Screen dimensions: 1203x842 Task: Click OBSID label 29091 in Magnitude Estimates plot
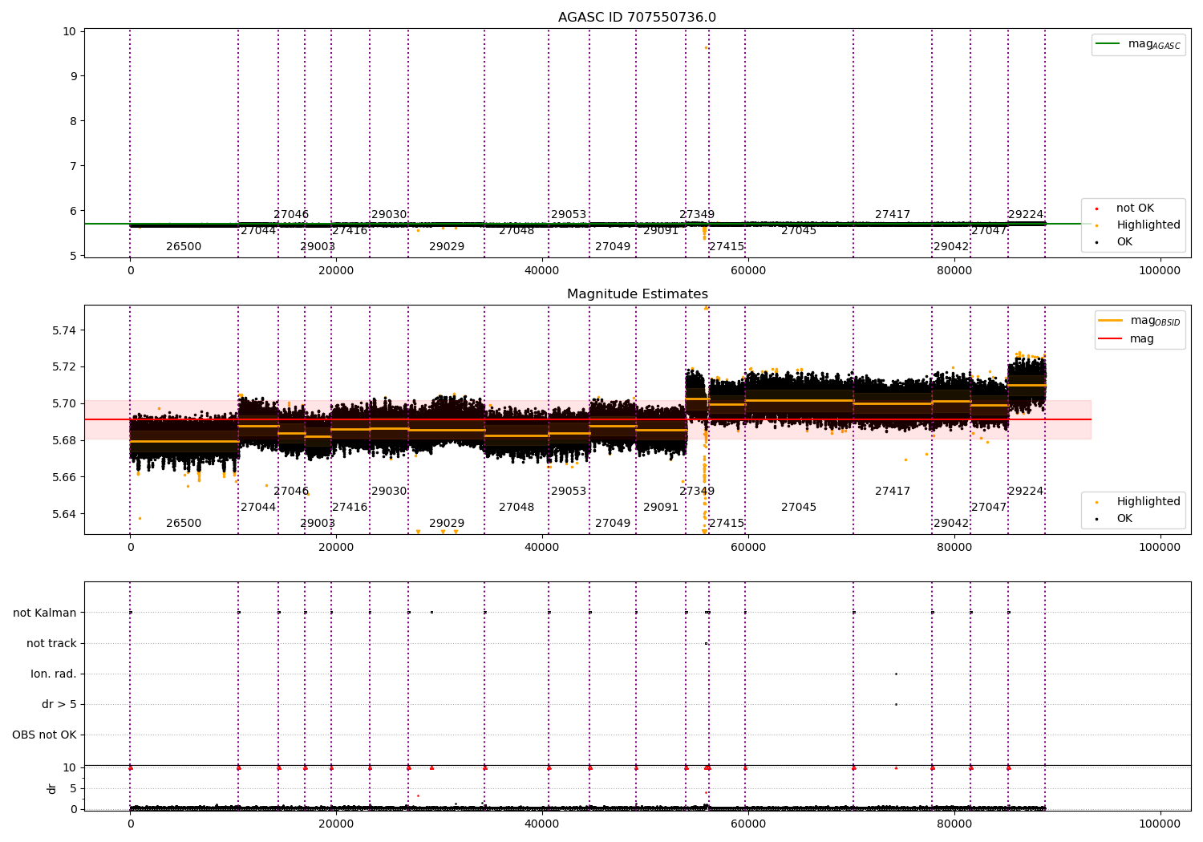coord(661,507)
